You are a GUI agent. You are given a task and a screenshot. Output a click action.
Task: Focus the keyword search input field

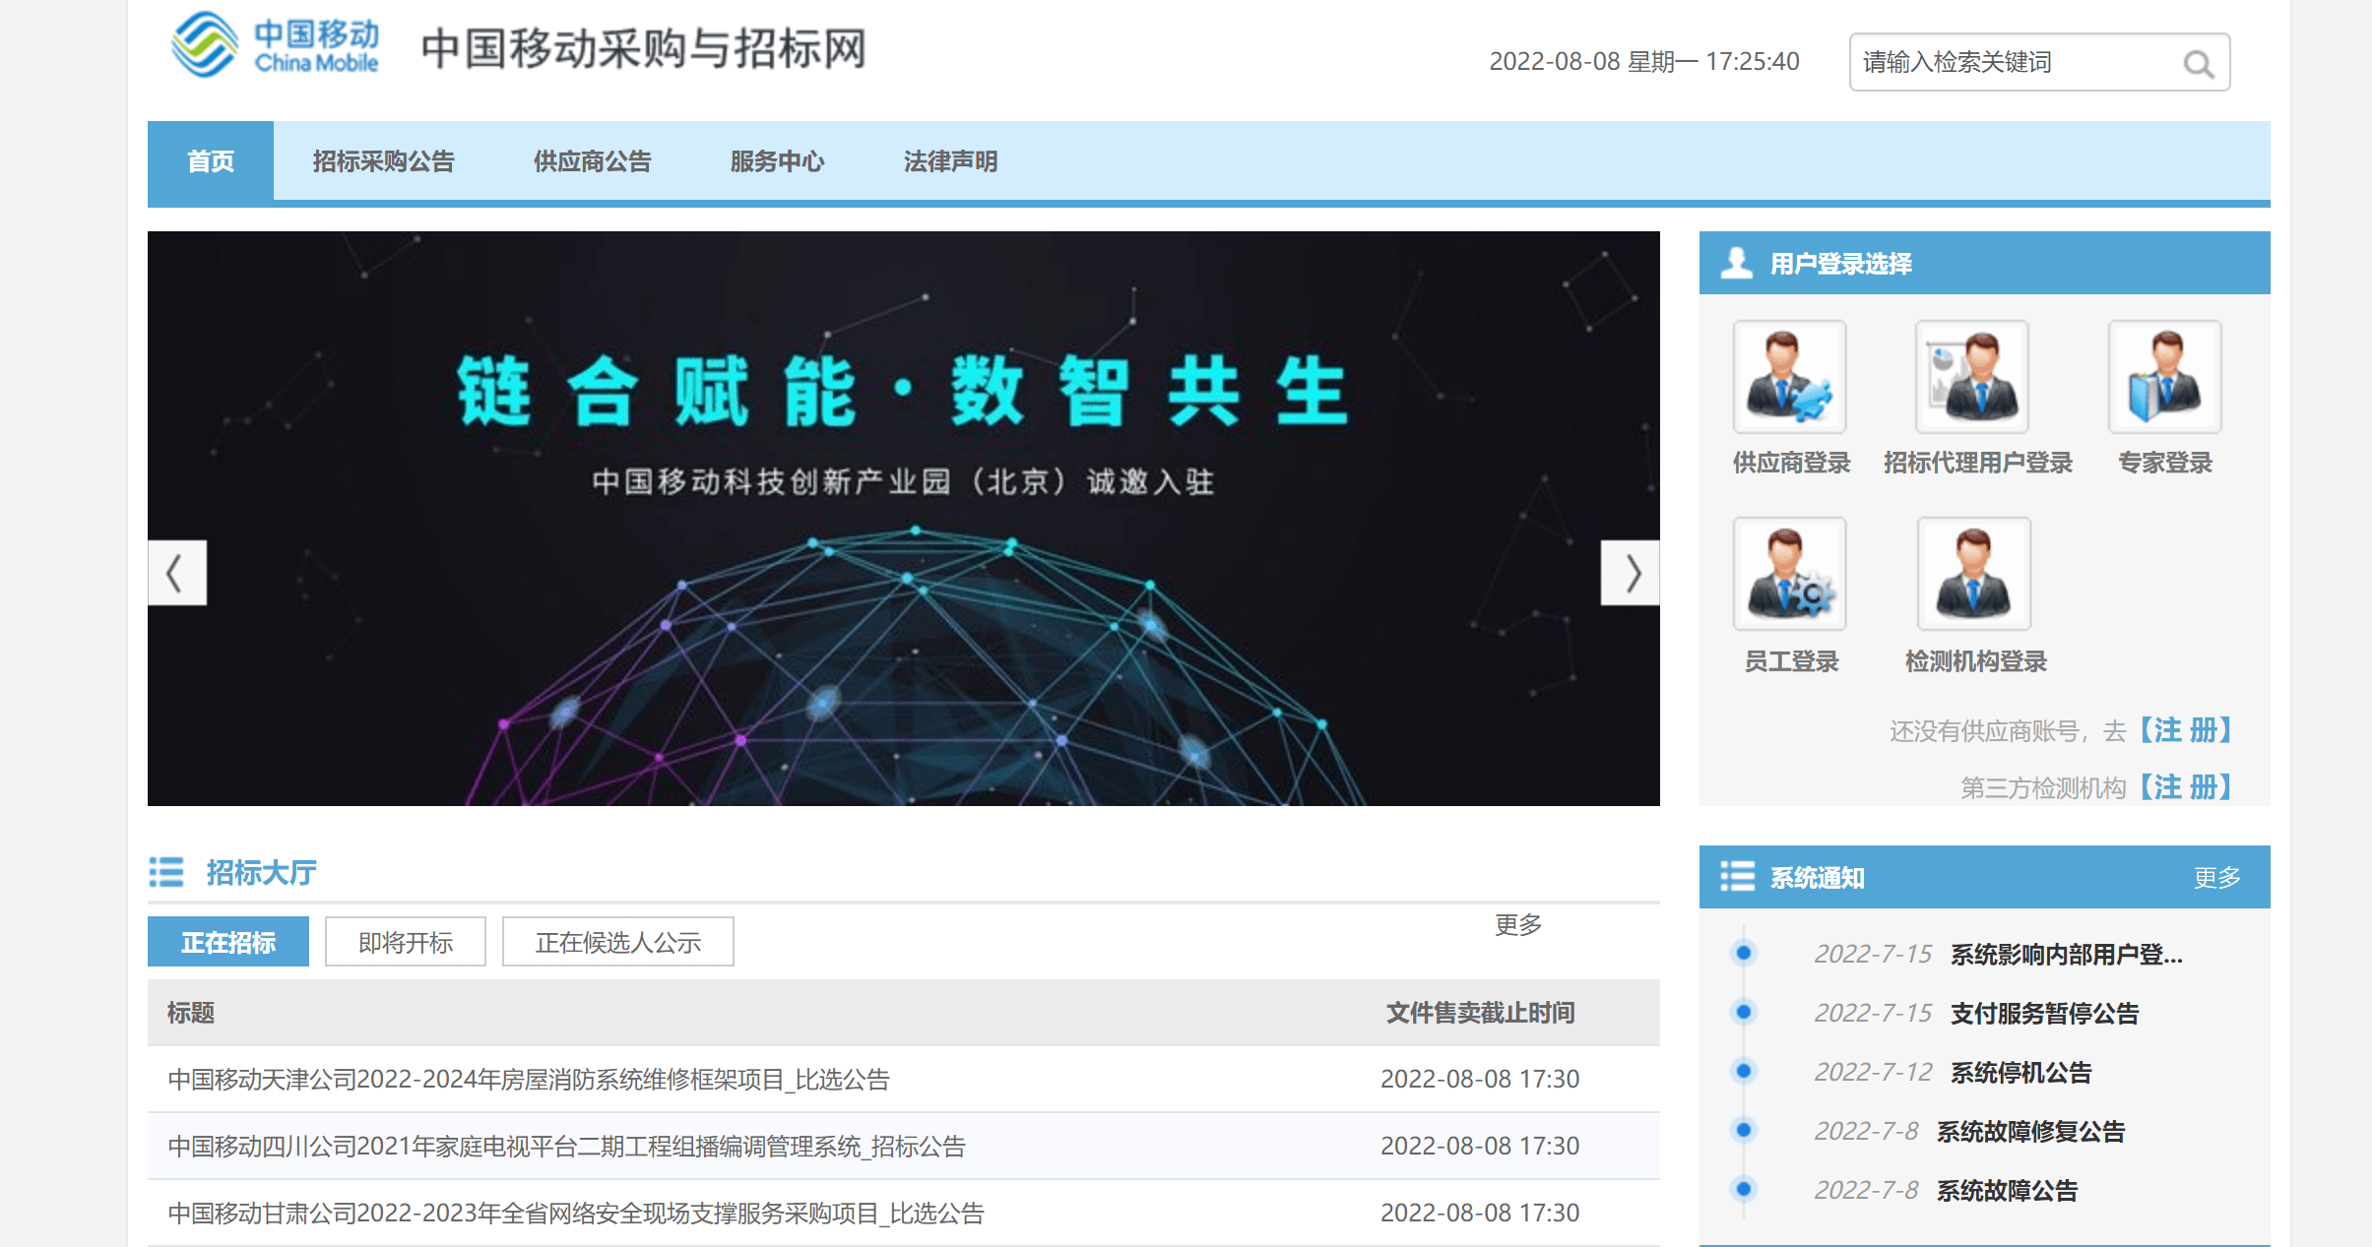pyautogui.click(x=2009, y=63)
